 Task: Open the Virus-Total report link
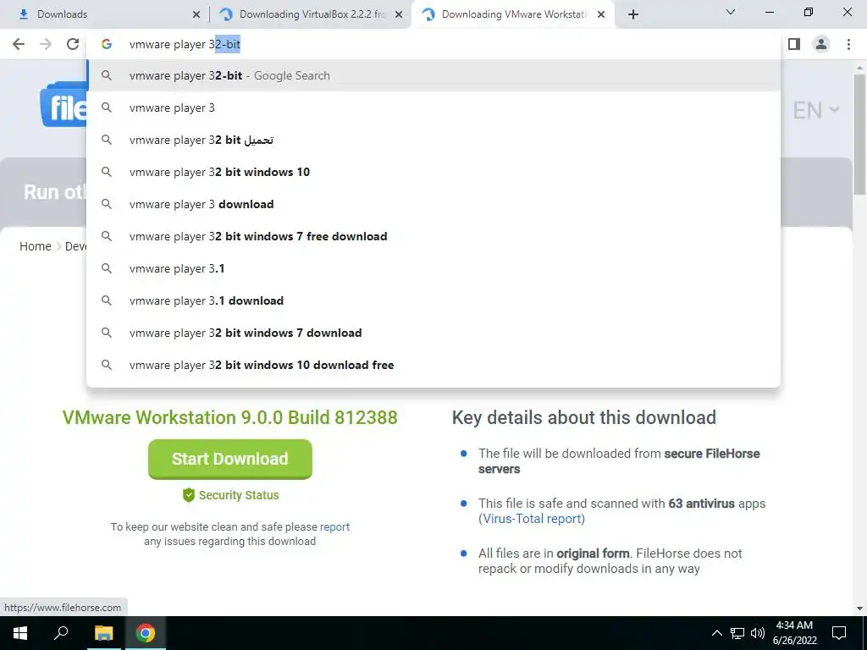[532, 519]
